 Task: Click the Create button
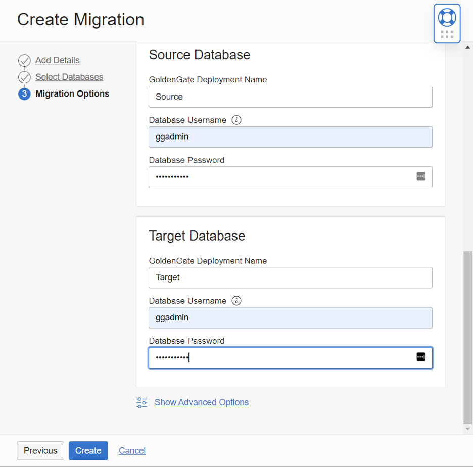tap(88, 450)
